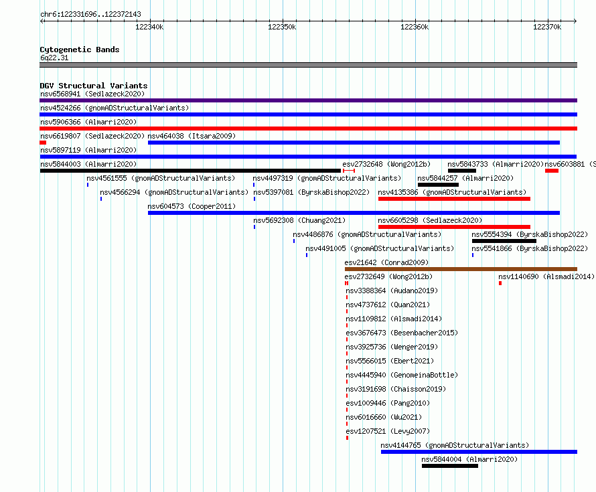Image resolution: width=596 pixels, height=492 pixels.
Task: Click the nsv464038 (Itsara2009) label
Action: coord(192,136)
